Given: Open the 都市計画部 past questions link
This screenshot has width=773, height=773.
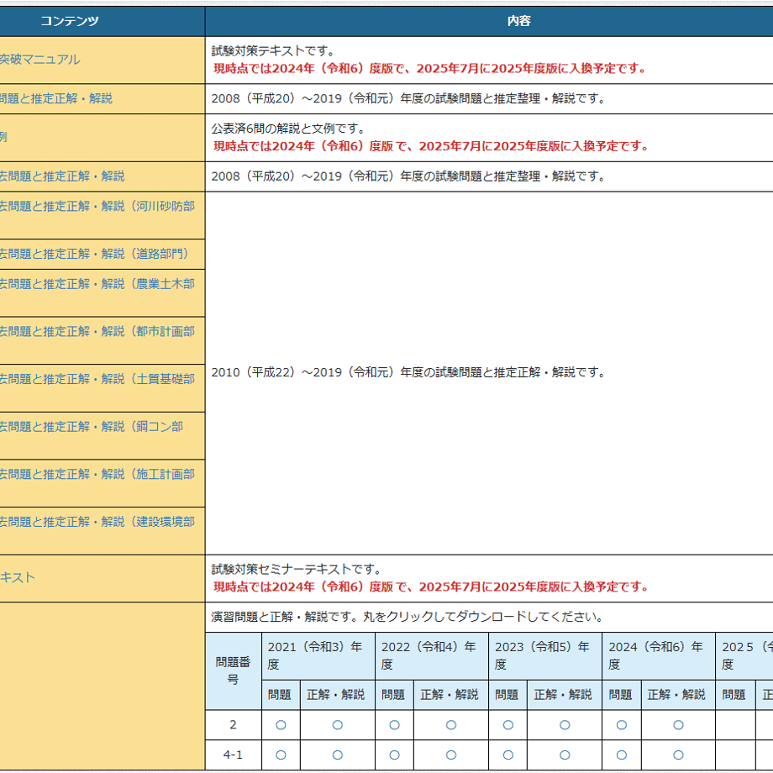Looking at the screenshot, I should (x=97, y=332).
